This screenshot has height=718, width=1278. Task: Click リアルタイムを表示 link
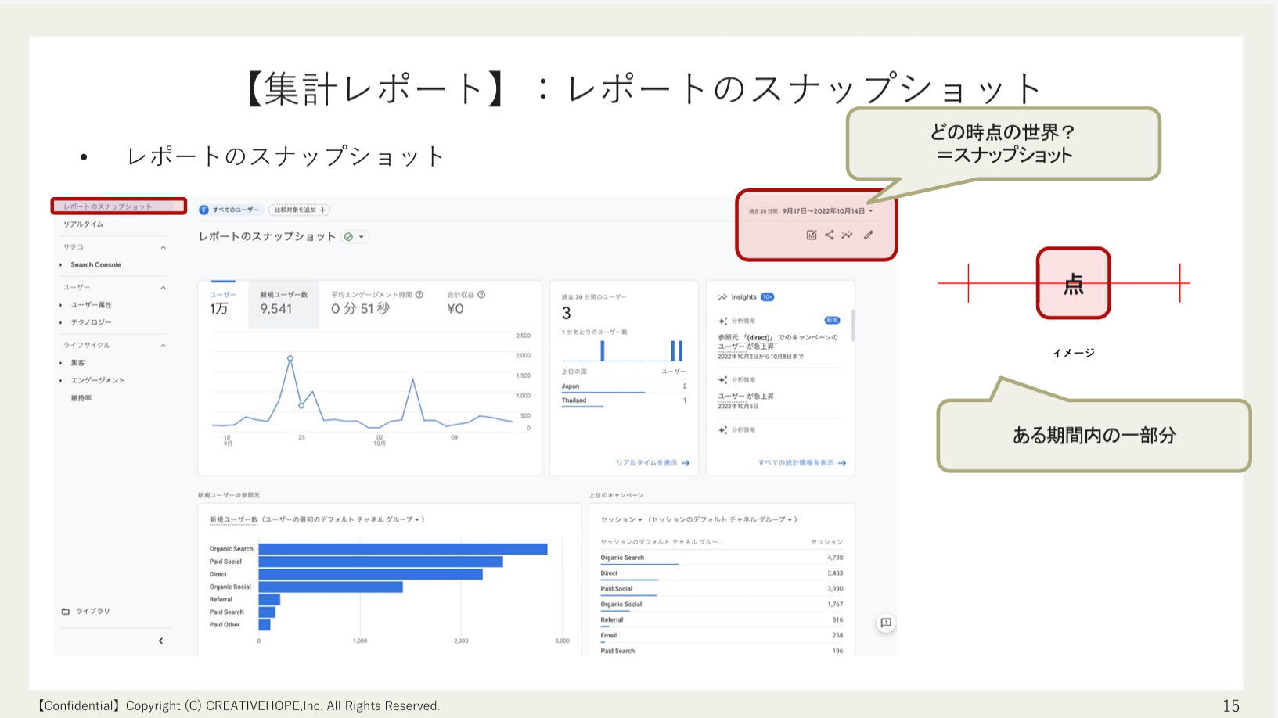(653, 463)
